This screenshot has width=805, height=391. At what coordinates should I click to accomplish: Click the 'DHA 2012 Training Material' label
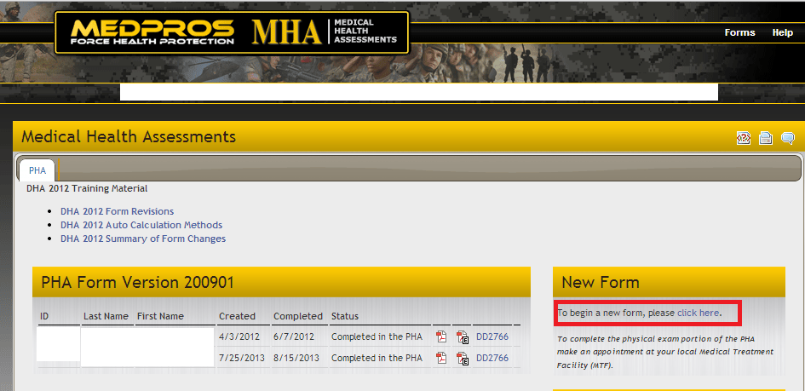pos(87,188)
